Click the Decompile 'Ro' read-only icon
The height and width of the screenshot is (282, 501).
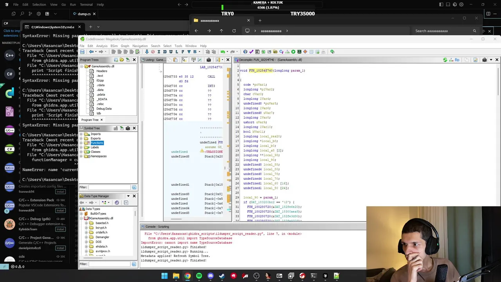457,60
